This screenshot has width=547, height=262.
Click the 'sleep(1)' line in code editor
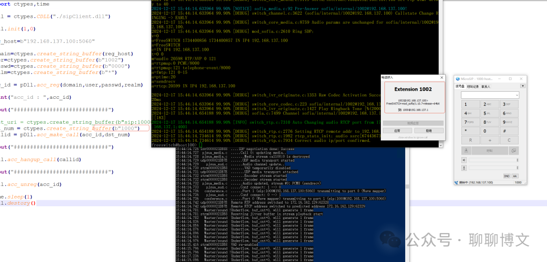click(20, 197)
